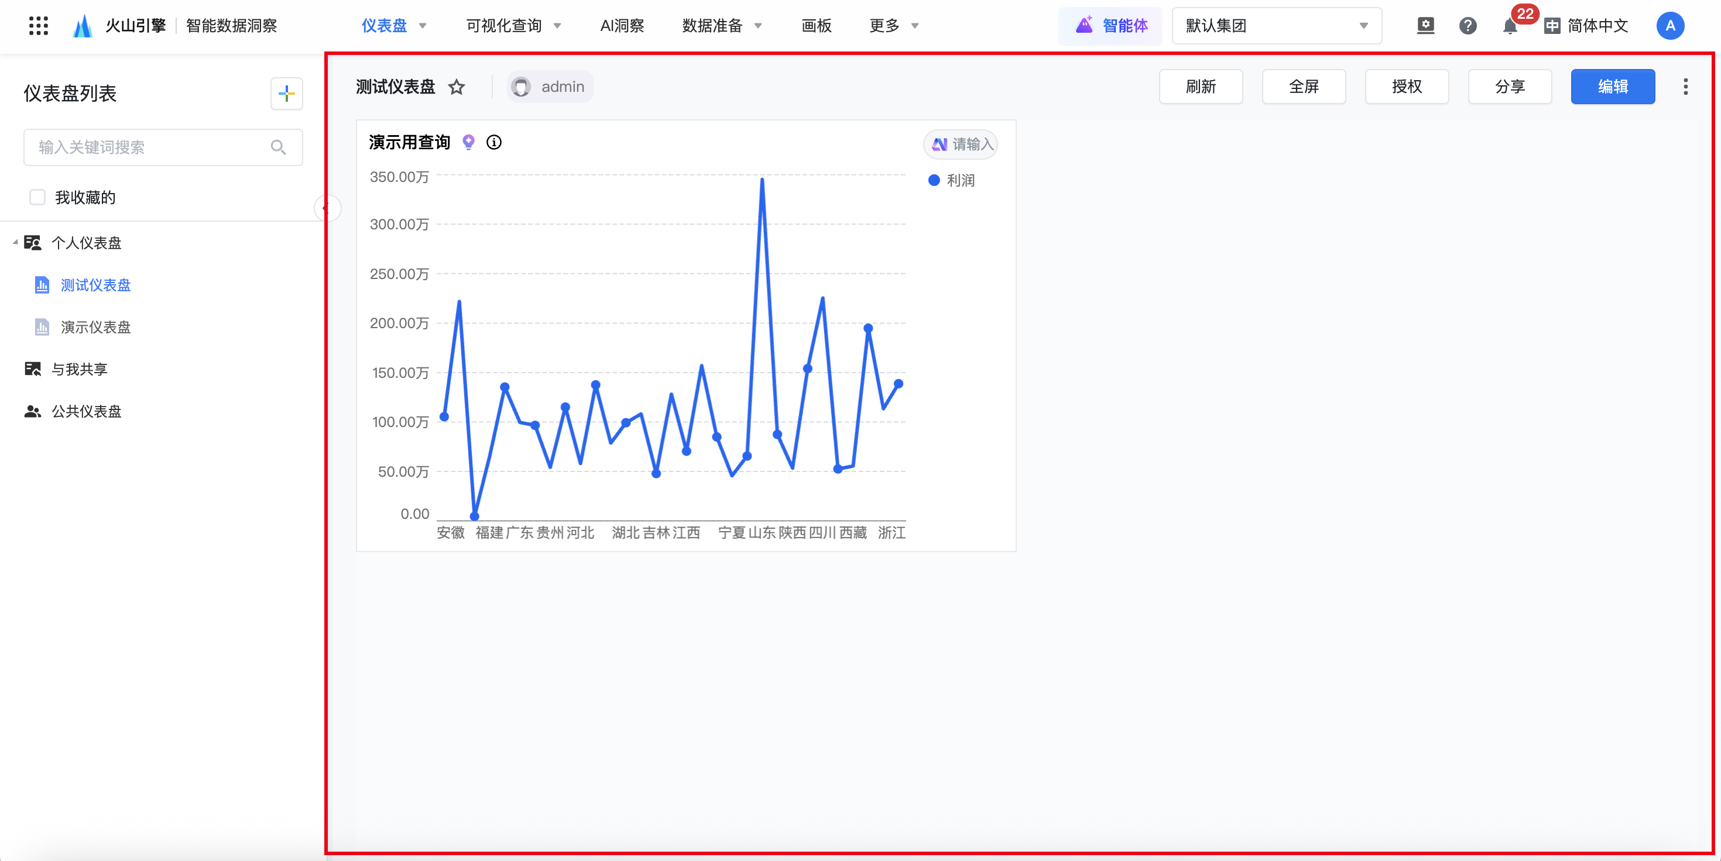This screenshot has width=1721, height=861.
Task: Click the 全屏 button
Action: 1304,87
